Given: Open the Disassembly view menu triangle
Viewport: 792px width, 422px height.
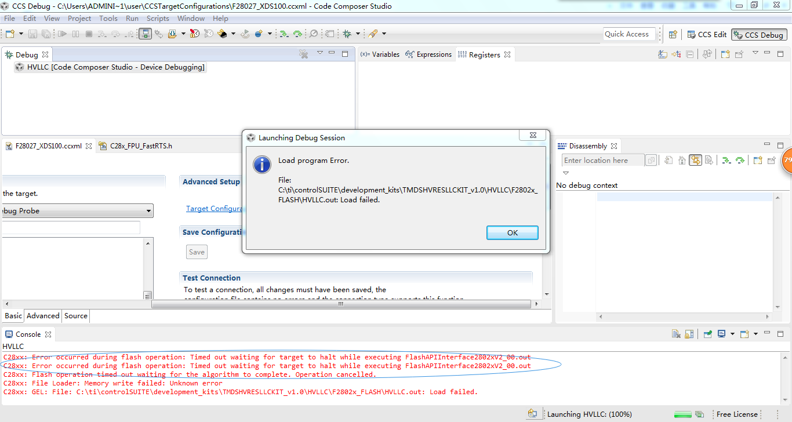Looking at the screenshot, I should [566, 173].
